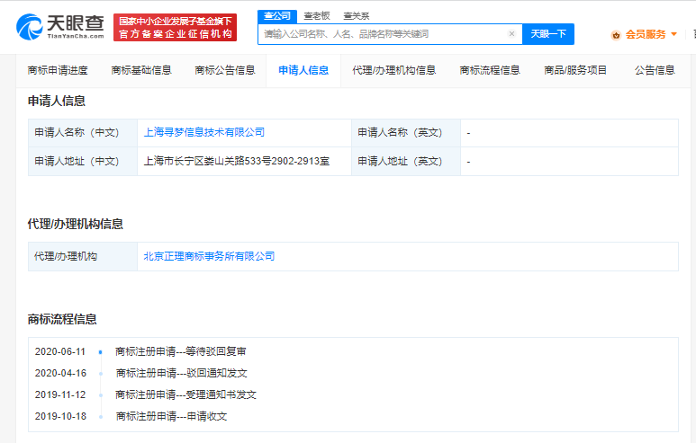Click the 2020-06-11 timeline marker dot
696x443 pixels.
tap(100, 352)
